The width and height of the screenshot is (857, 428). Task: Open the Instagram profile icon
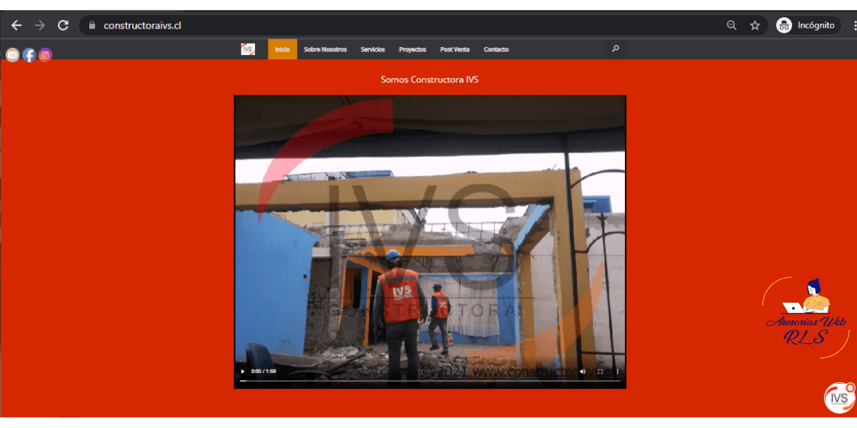(x=45, y=55)
